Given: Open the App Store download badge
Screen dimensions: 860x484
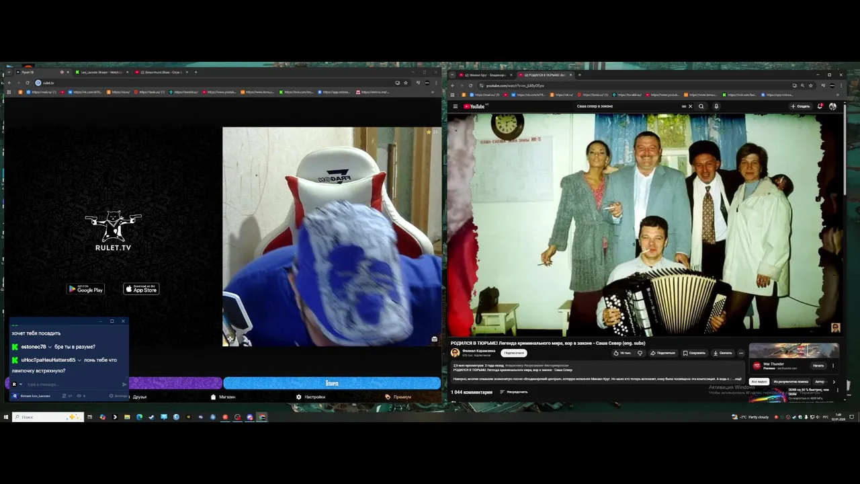Looking at the screenshot, I should pos(141,289).
